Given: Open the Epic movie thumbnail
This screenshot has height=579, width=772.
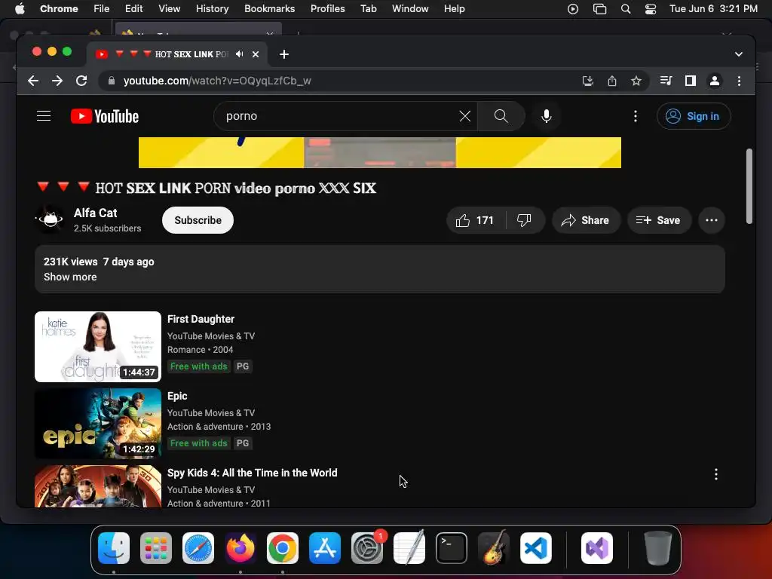Looking at the screenshot, I should pyautogui.click(x=98, y=424).
